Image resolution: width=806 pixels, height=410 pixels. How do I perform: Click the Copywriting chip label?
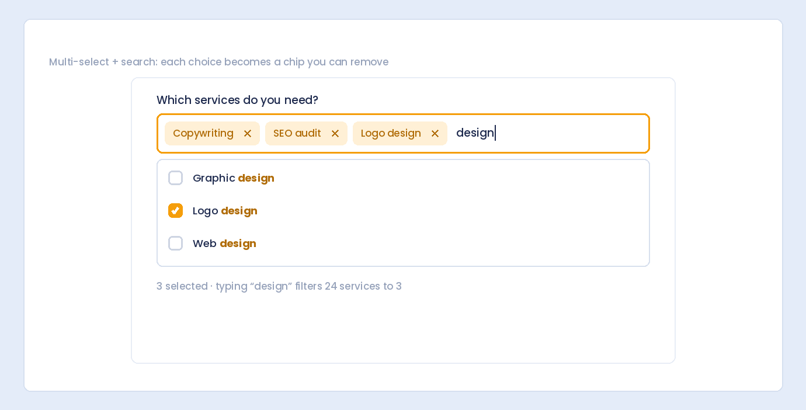[203, 133]
